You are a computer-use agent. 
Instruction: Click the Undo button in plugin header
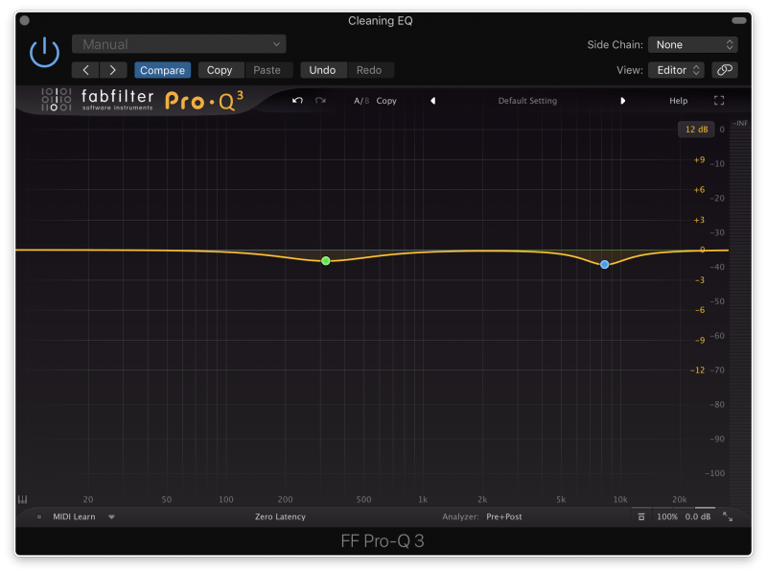point(322,70)
